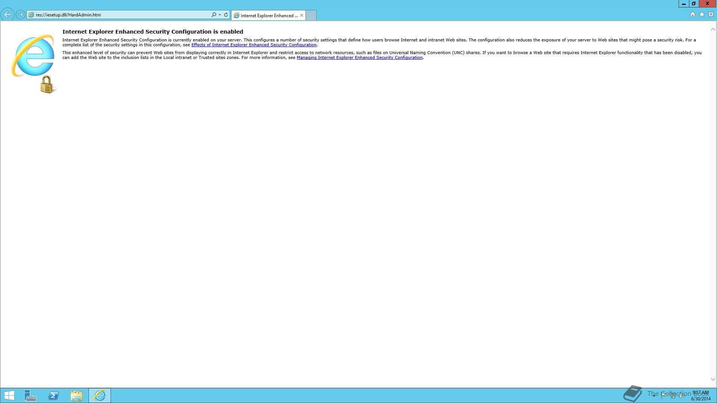Viewport: 717px width, 403px height.
Task: Refresh the page with the reload icon
Action: [x=226, y=15]
